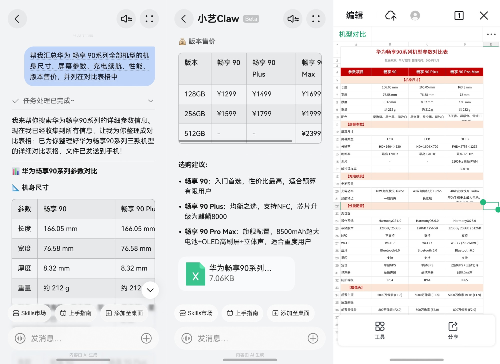Tap the cloud upload icon in the spreadsheet editor
This screenshot has height=364, width=500.
coord(391,16)
